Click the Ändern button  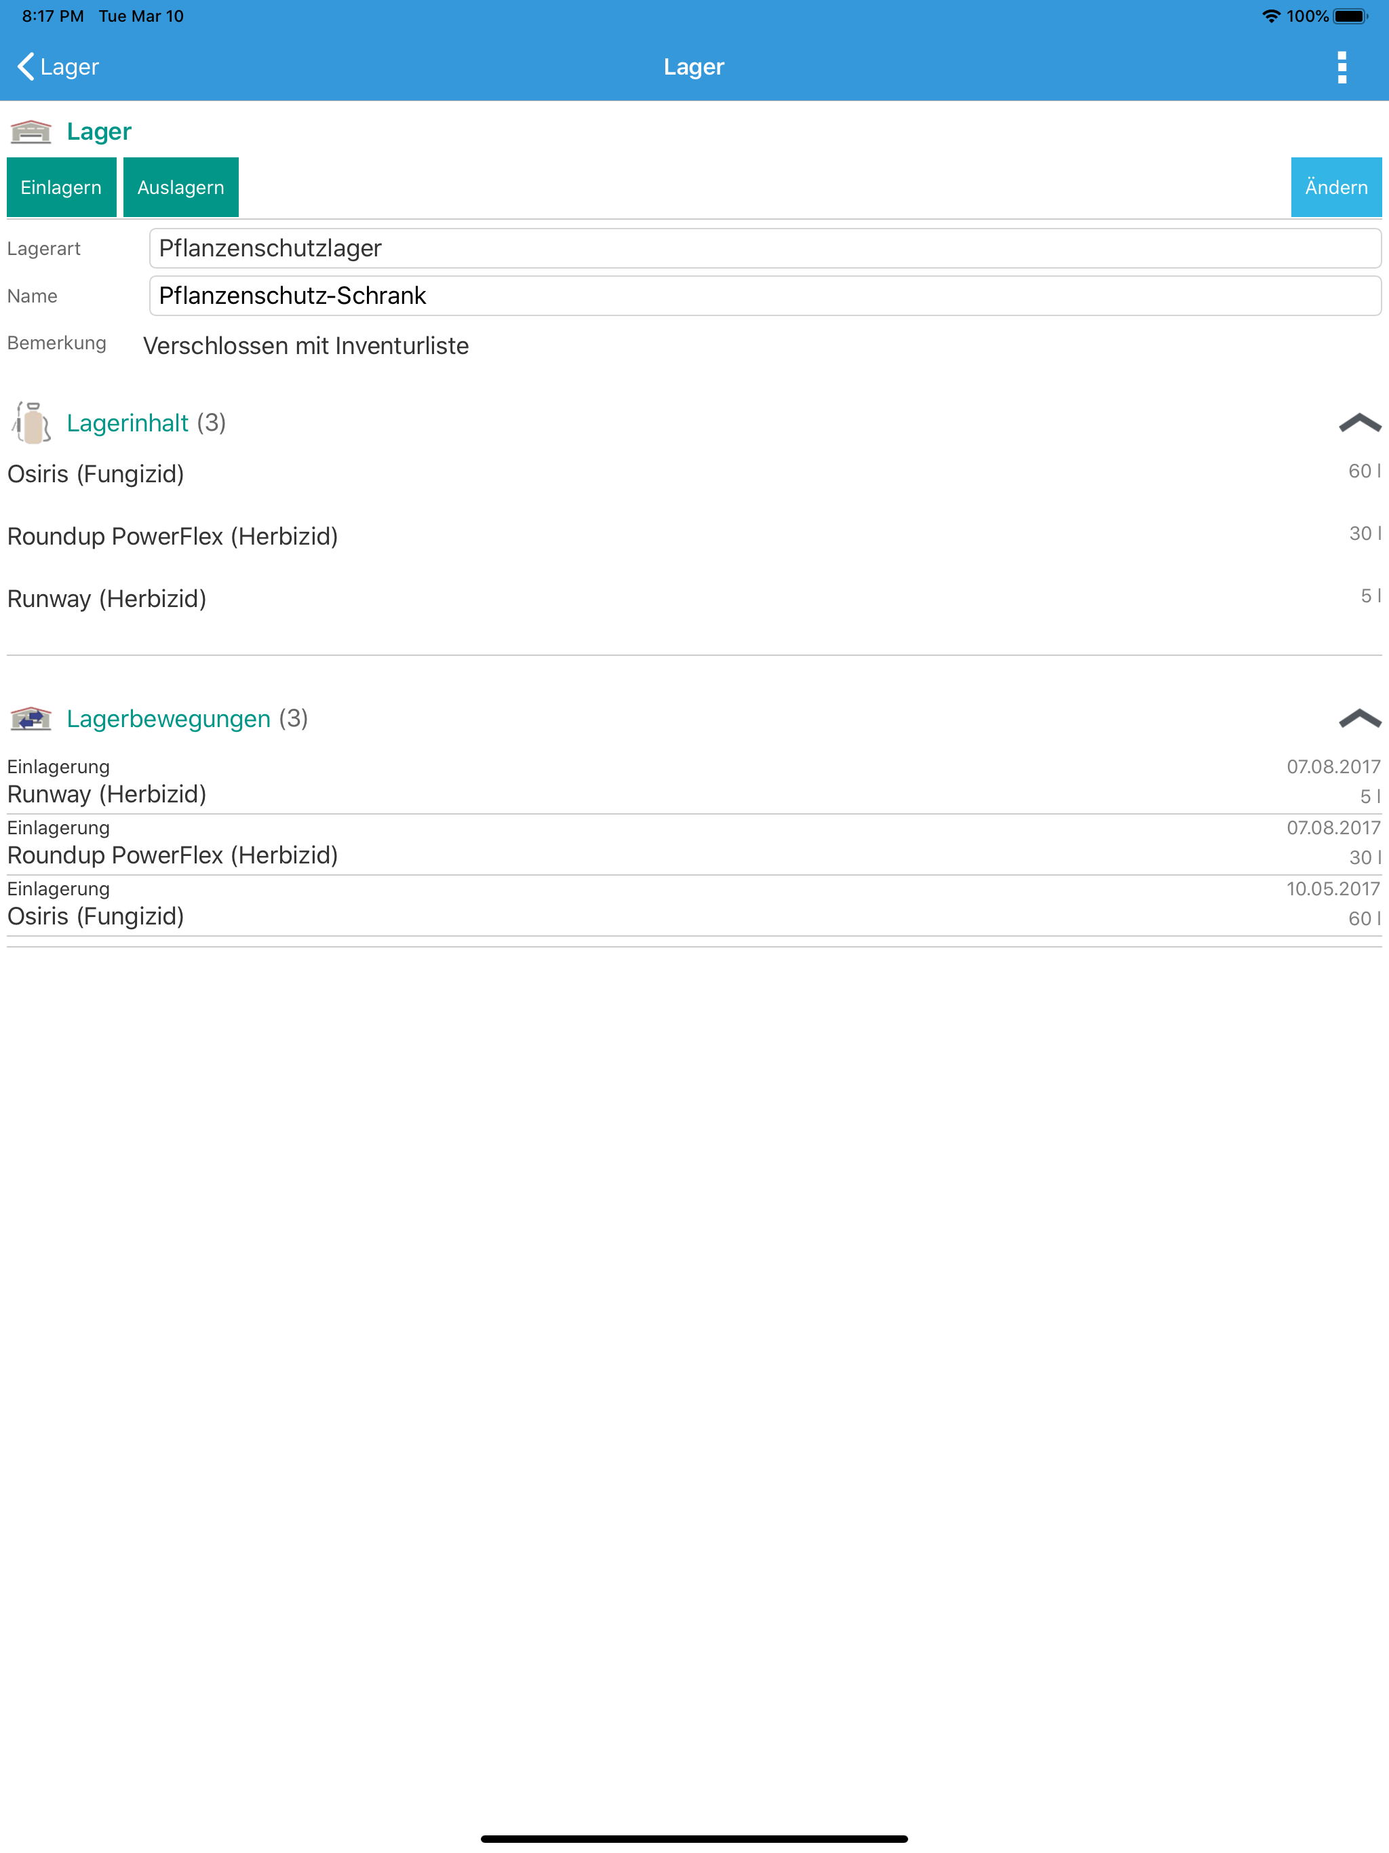1335,187
